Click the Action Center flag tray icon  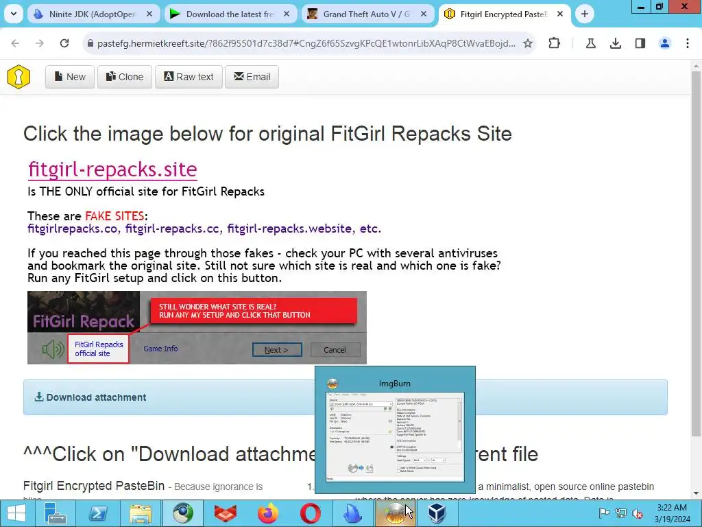click(604, 513)
